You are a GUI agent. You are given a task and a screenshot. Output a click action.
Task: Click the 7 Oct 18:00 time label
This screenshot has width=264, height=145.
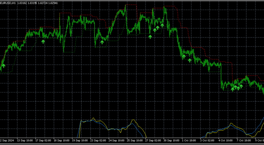[x=244, y=140]
